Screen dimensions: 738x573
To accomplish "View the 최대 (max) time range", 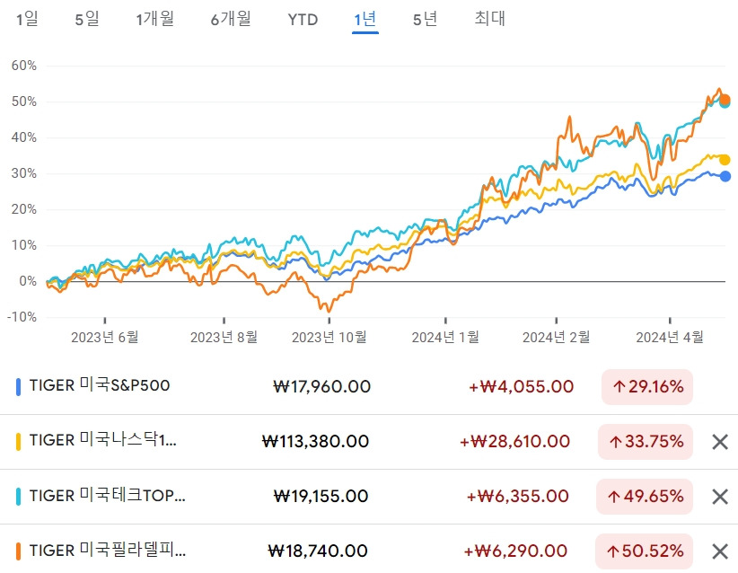I will (492, 19).
